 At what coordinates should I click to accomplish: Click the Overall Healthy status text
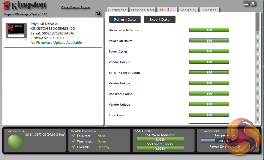[103, 147]
